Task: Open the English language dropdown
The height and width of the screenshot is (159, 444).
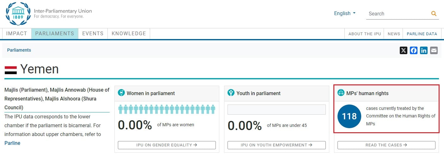Action: pyautogui.click(x=345, y=14)
